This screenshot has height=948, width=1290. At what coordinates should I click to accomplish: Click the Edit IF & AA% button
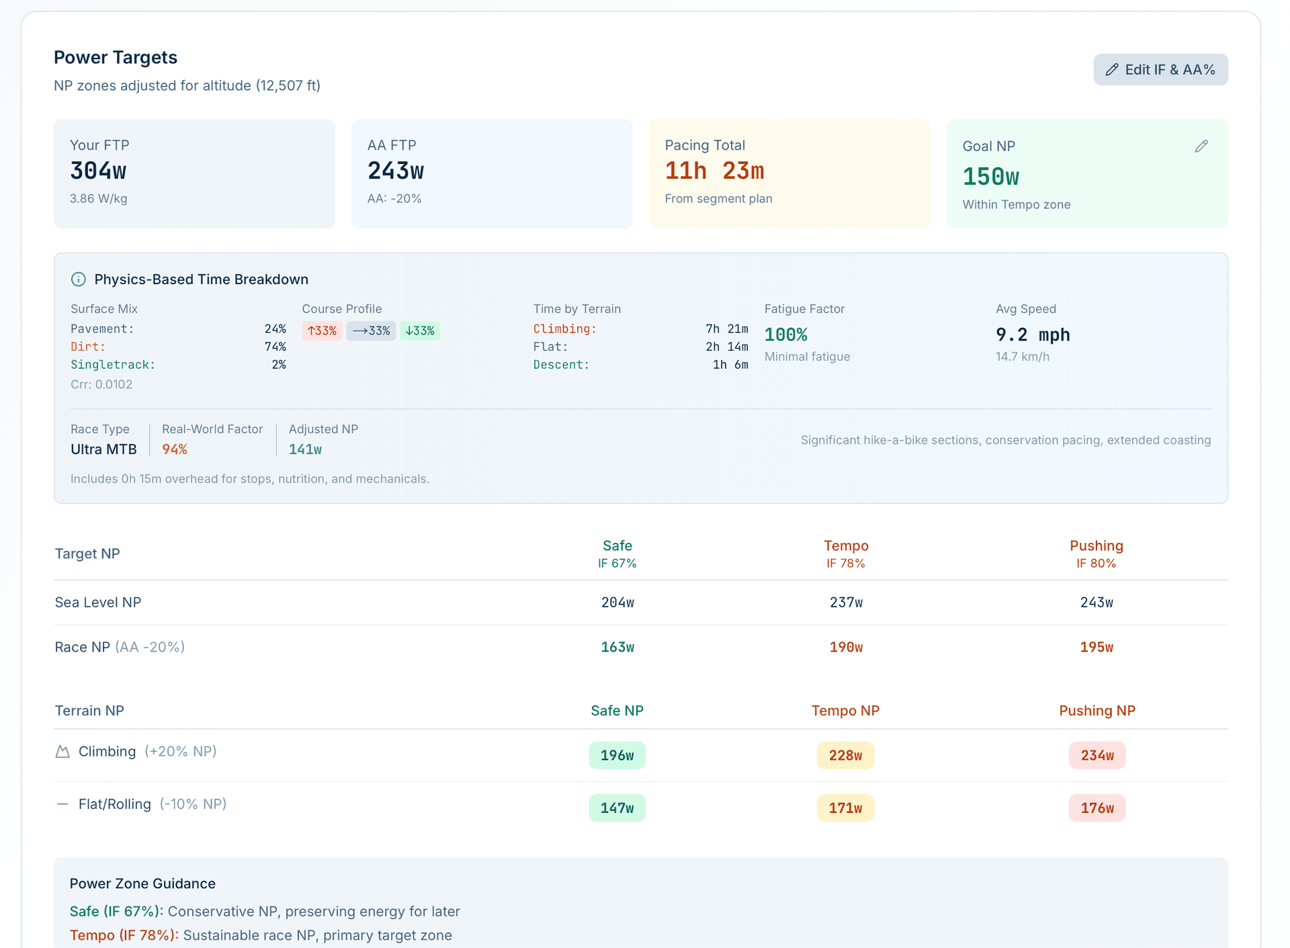coord(1160,70)
